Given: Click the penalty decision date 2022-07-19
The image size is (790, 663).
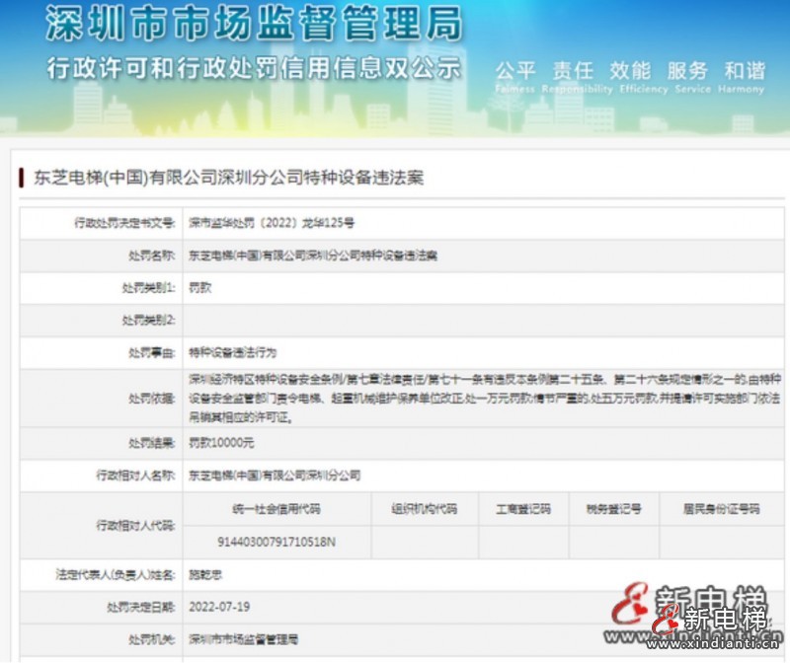Looking at the screenshot, I should coord(219,606).
